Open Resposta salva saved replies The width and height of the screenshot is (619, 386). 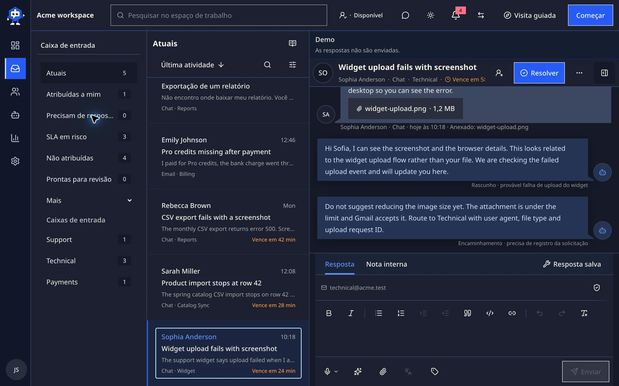point(572,264)
